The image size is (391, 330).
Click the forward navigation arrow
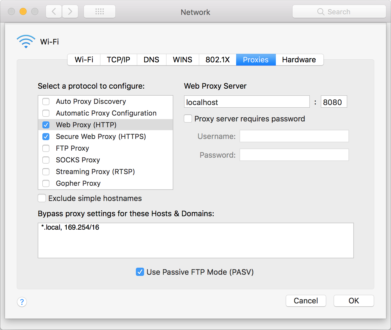[70, 12]
